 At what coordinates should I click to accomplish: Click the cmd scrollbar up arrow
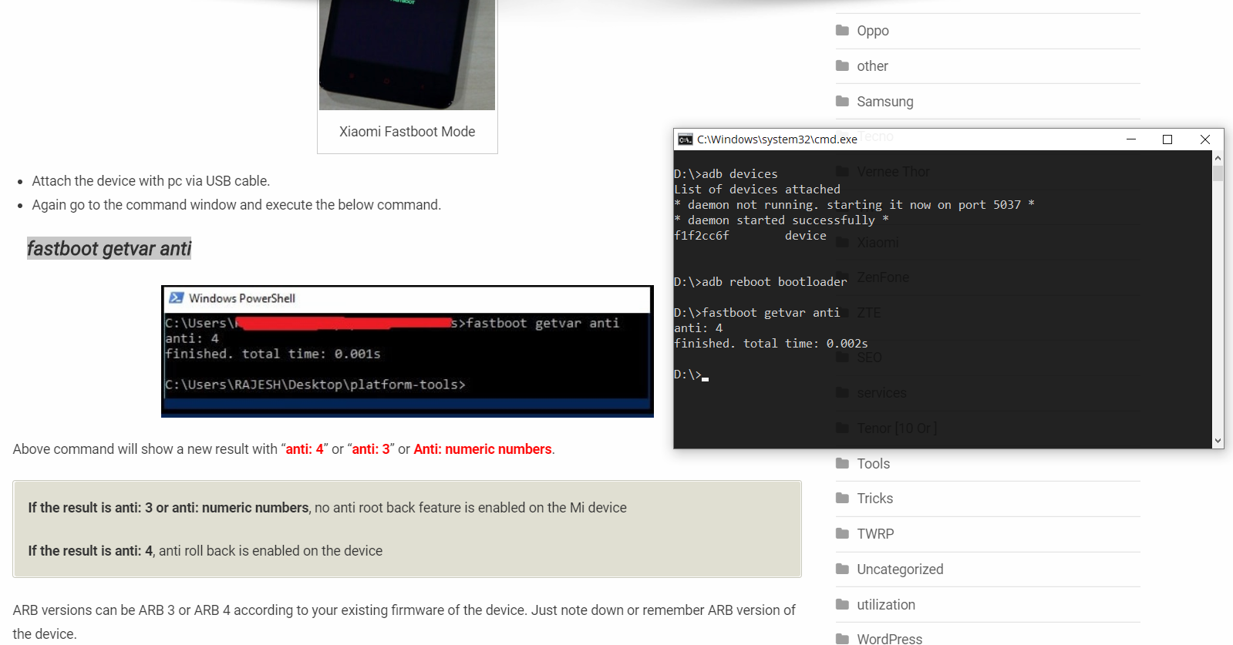tap(1218, 157)
